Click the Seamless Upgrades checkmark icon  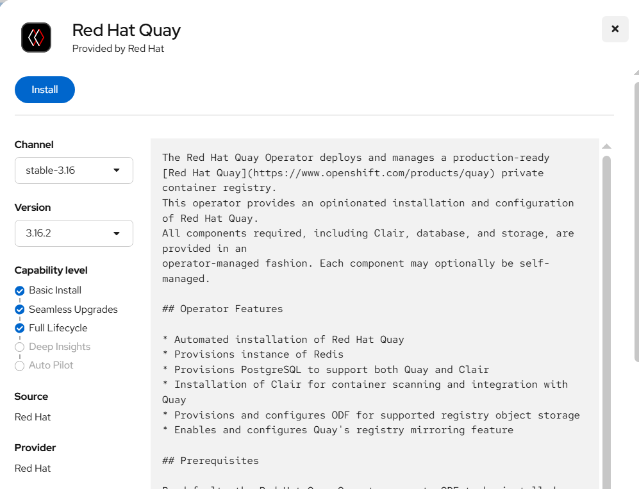click(20, 310)
